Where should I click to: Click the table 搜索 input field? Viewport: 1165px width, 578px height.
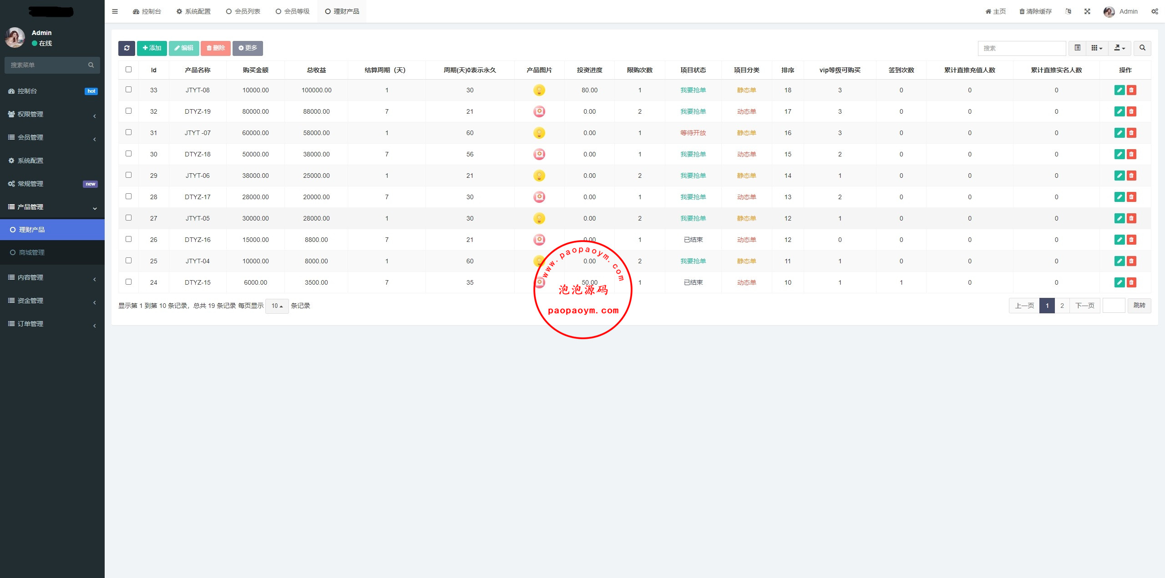point(1022,48)
